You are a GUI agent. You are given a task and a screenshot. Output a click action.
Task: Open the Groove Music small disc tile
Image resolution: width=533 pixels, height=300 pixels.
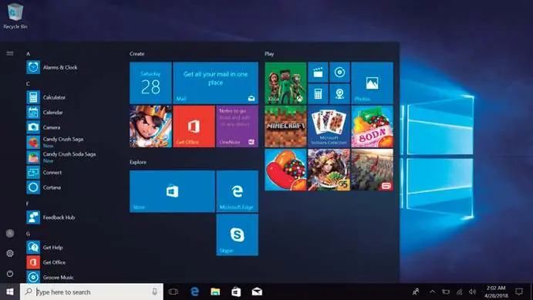click(x=339, y=72)
